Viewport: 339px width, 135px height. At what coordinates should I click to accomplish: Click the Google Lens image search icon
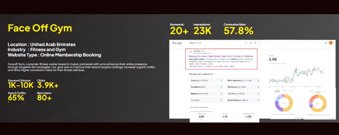coord(256,43)
